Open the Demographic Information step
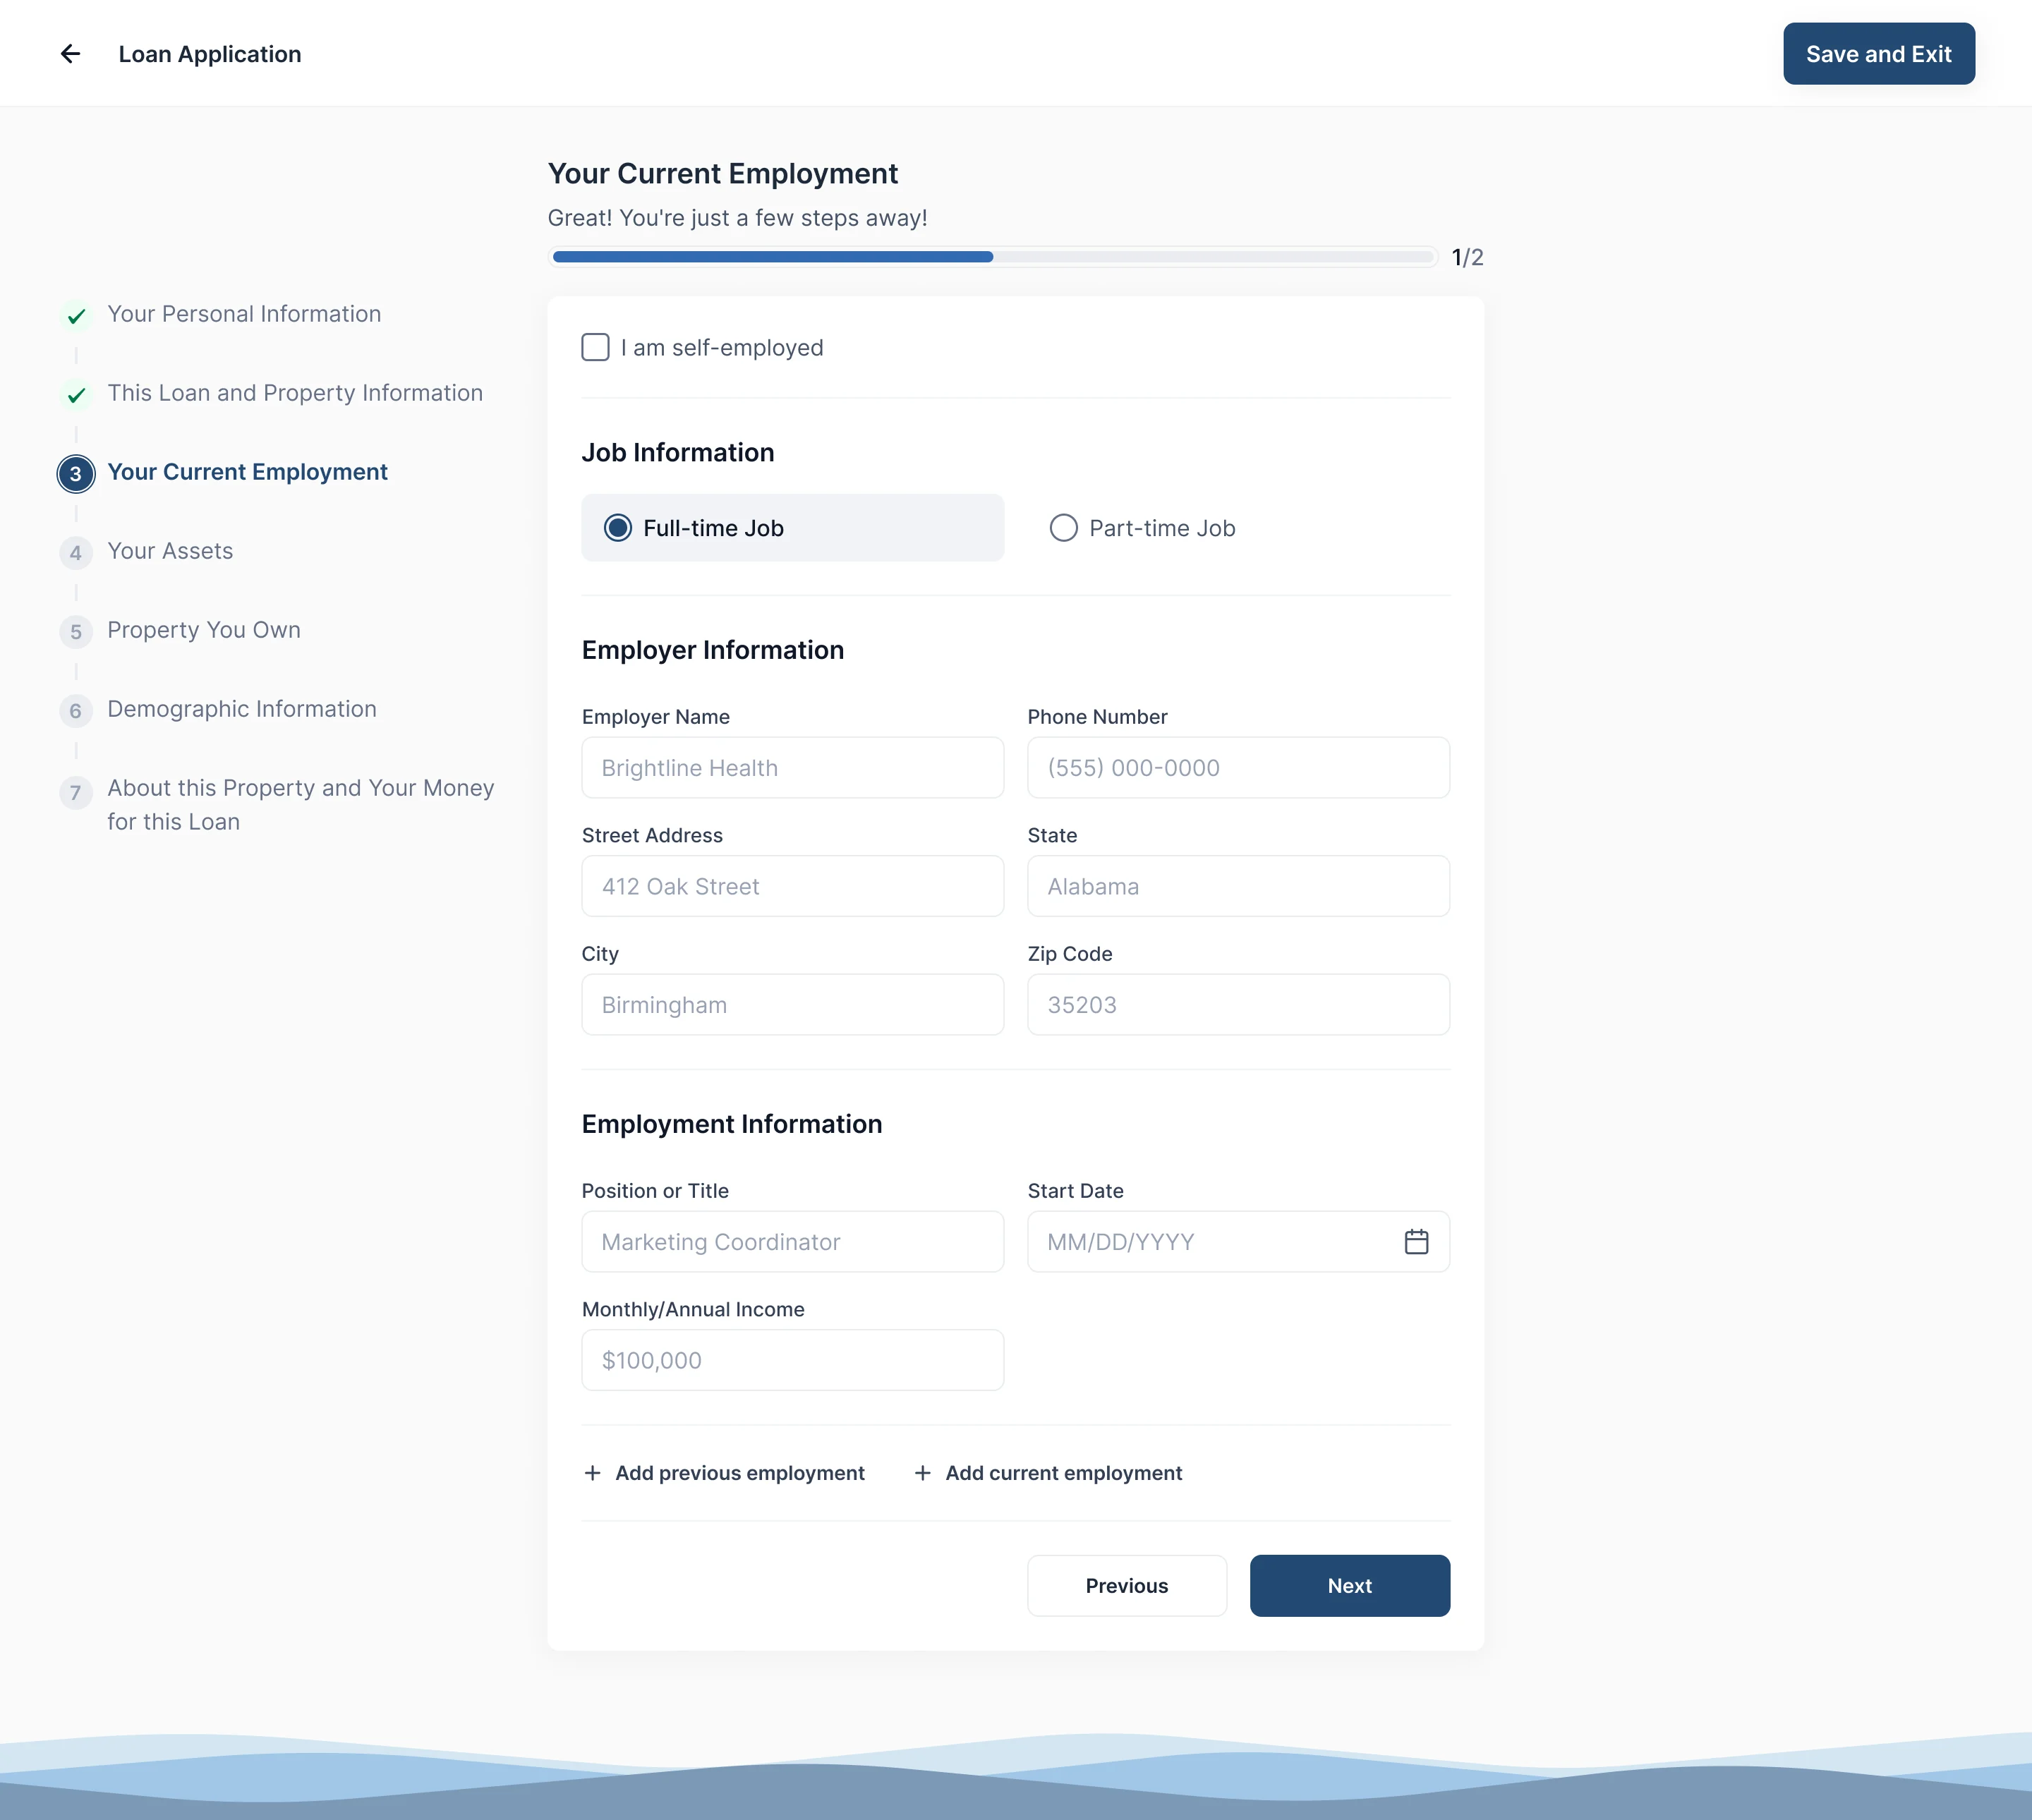The height and width of the screenshot is (1820, 2032). [242, 709]
